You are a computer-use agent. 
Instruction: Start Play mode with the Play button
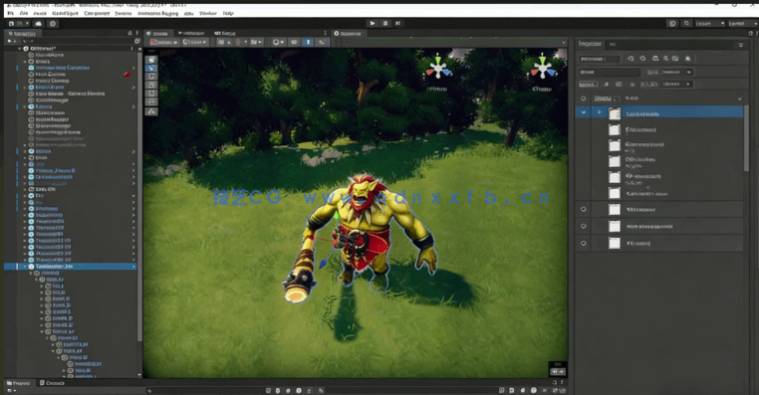[373, 23]
